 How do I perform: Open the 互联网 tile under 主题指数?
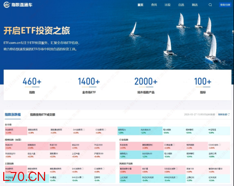click(104, 179)
